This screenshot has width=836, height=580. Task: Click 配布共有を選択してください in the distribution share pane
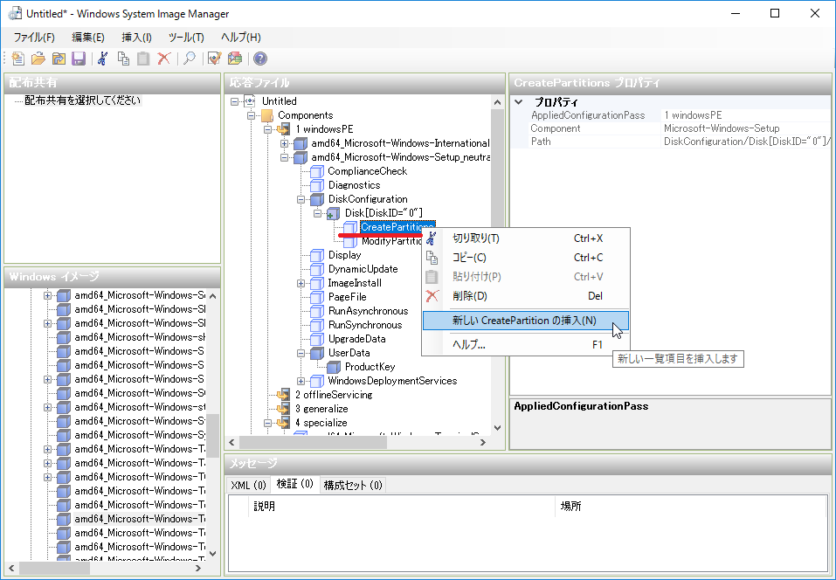(x=83, y=100)
